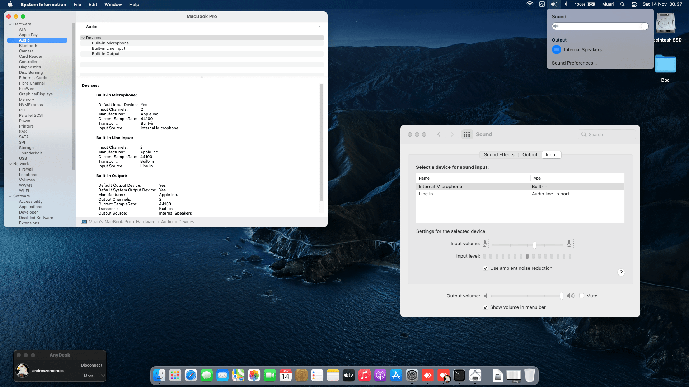Click the help question mark button
The height and width of the screenshot is (387, 689).
click(621, 272)
